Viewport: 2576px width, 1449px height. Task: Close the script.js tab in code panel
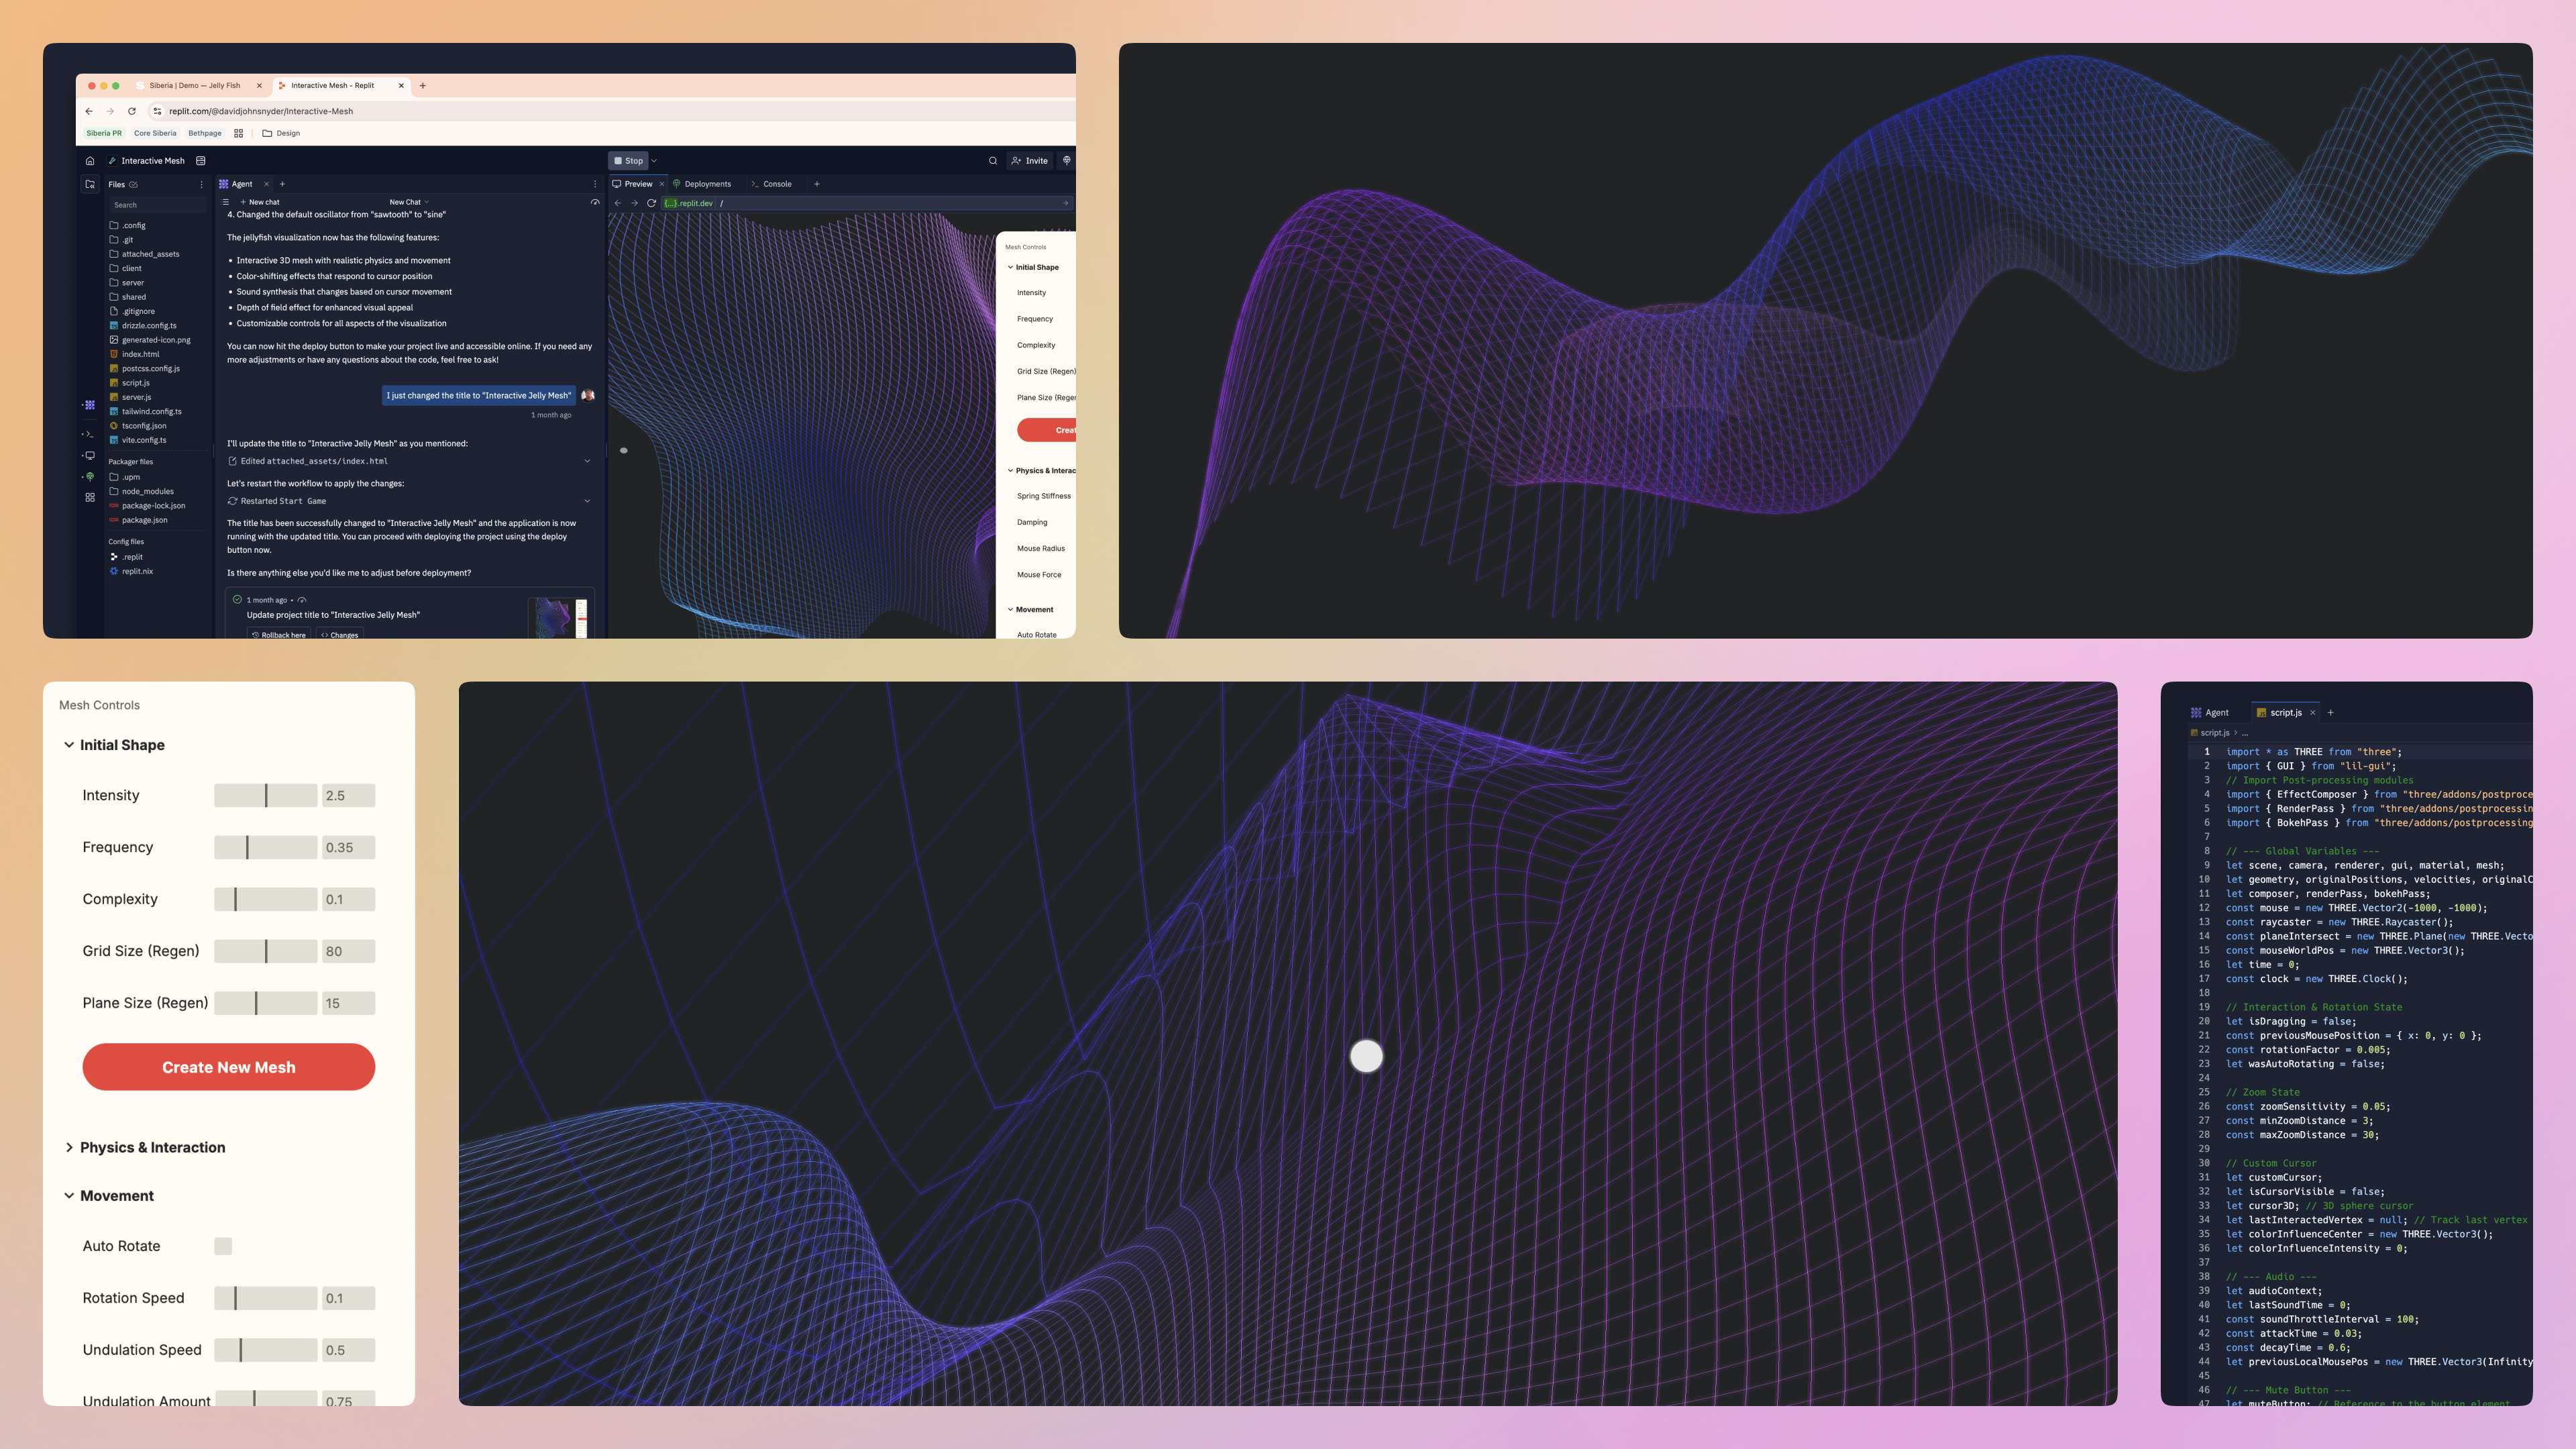pyautogui.click(x=2312, y=713)
